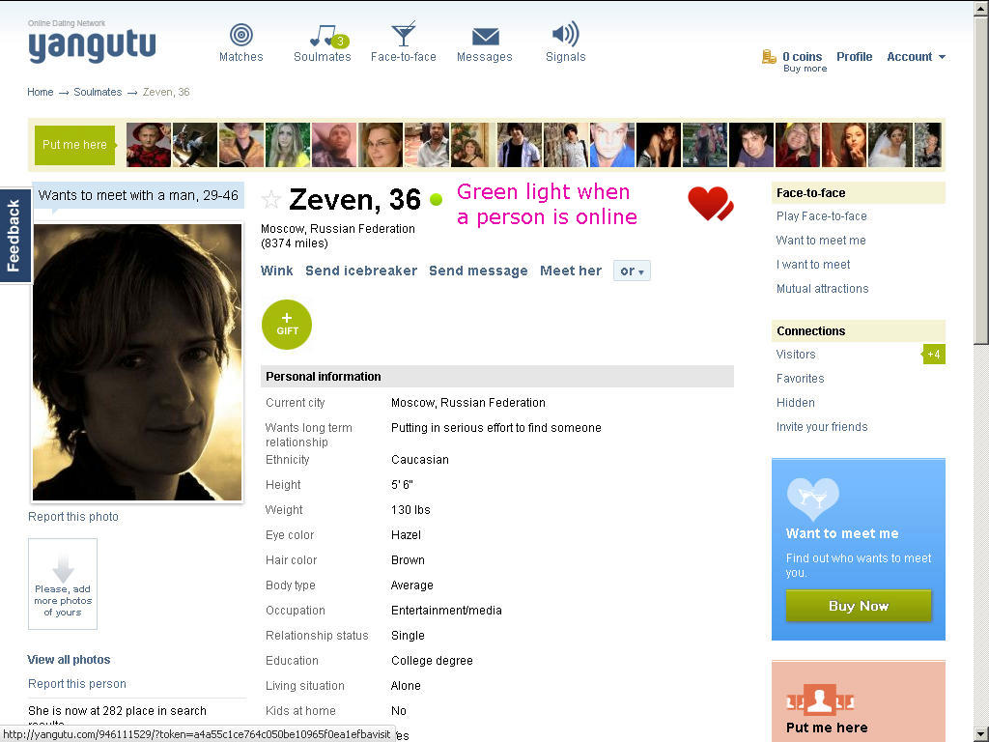Viewport: 989px width, 742px height.
Task: Open the Signals speaker icon
Action: (565, 34)
